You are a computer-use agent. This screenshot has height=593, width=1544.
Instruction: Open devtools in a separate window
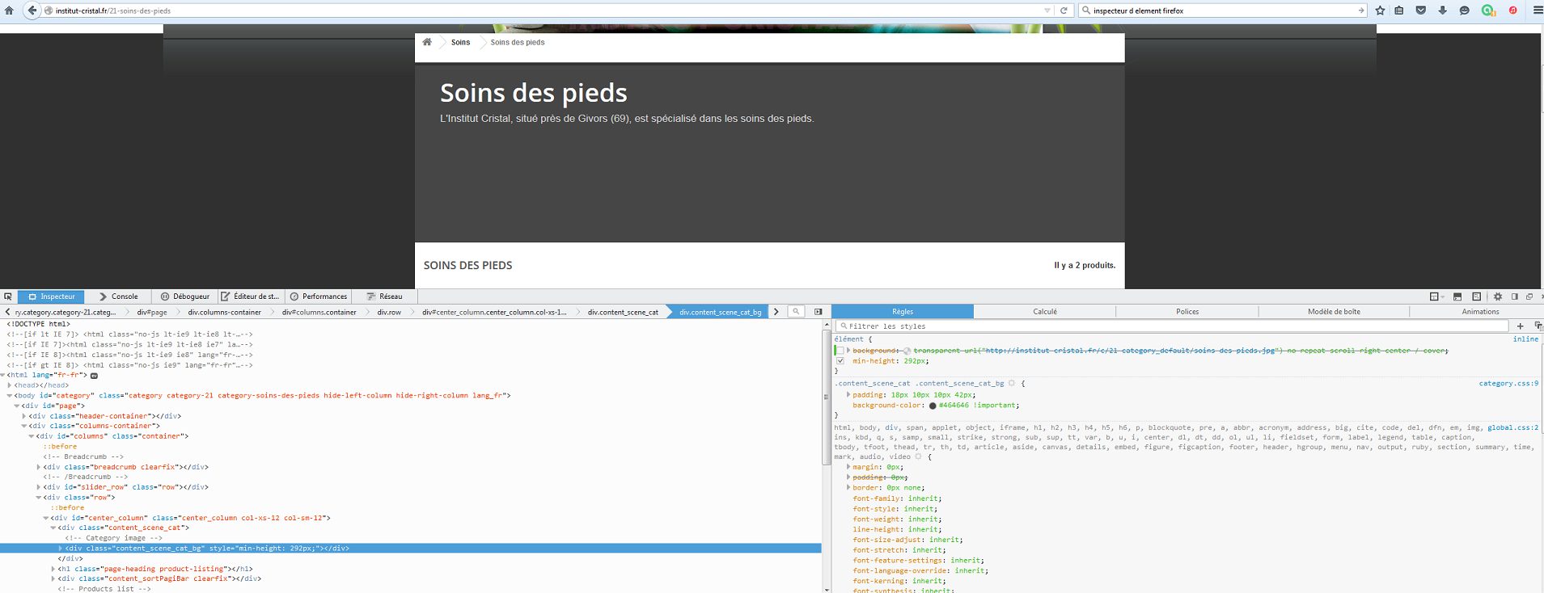tap(1529, 296)
